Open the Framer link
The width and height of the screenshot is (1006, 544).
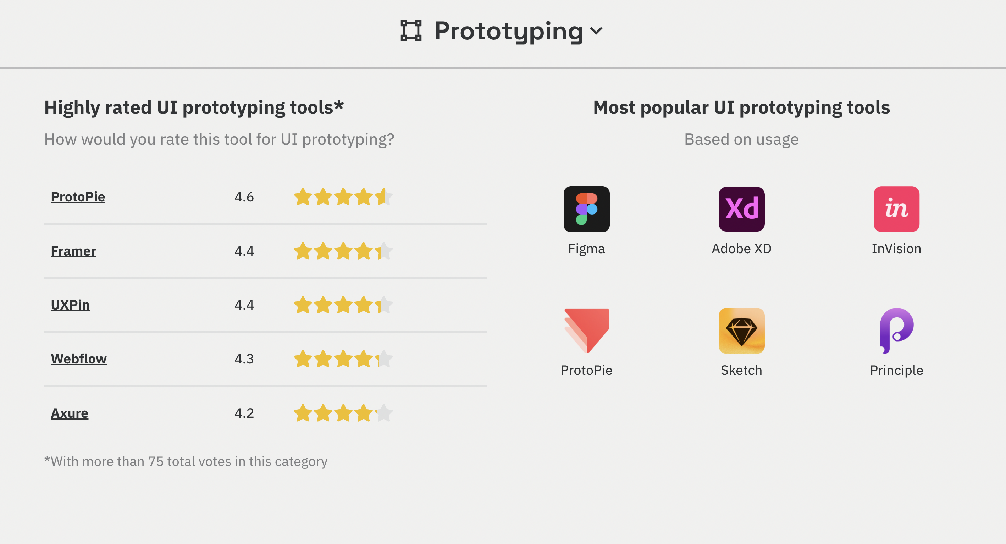coord(73,251)
